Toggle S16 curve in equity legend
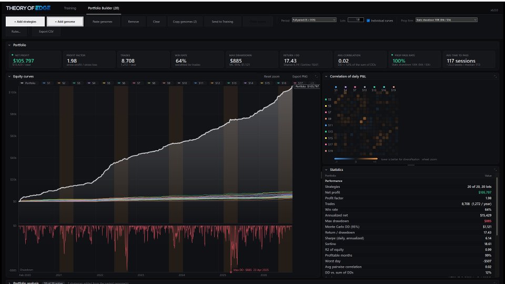Viewport: 505px width, 284px height. tap(281, 83)
